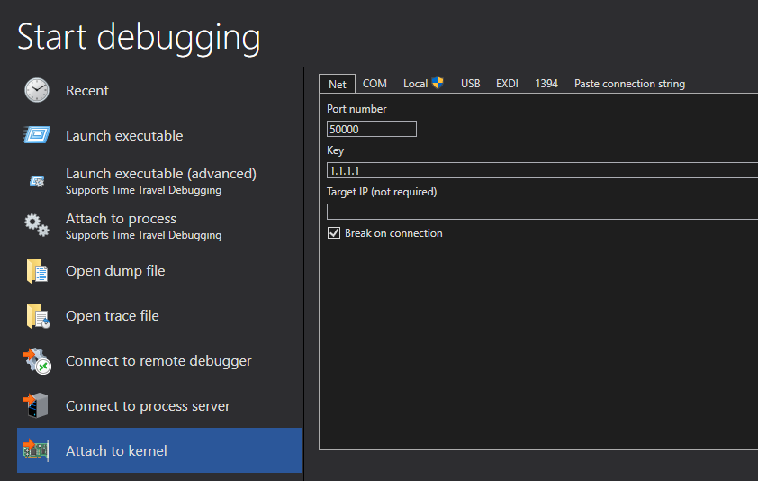Screen dimensions: 758x481
Task: Choose Launch executable
Action: (159, 135)
